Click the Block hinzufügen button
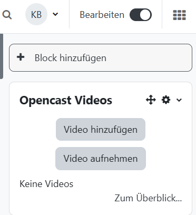 pos(101,58)
